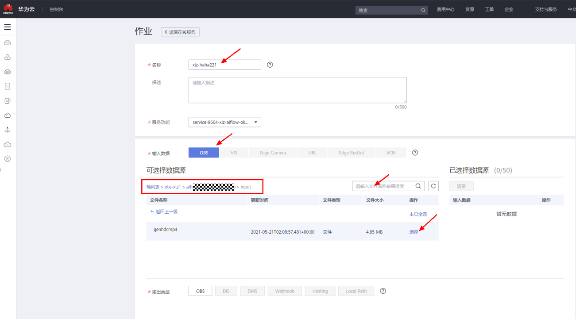This screenshot has width=576, height=319.
Task: Go to 控制台 console home
Action: click(x=57, y=9)
